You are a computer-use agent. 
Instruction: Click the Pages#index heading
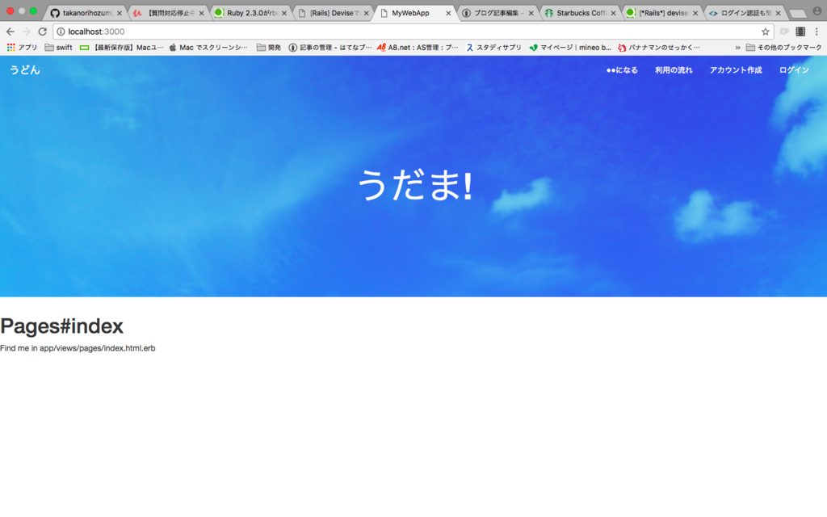pos(61,326)
